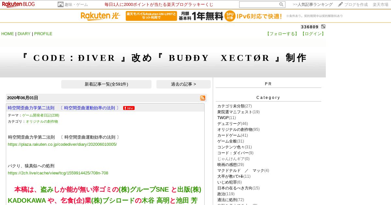Select category マクドナルド / マック(4)
This screenshot has width=391, height=205.
(x=243, y=171)
